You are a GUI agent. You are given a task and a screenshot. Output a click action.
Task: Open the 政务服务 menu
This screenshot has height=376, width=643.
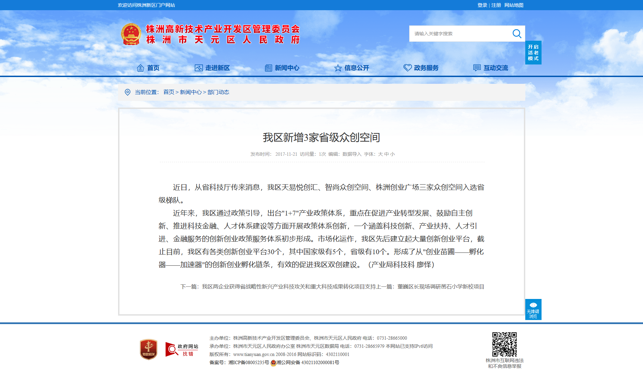click(x=426, y=68)
